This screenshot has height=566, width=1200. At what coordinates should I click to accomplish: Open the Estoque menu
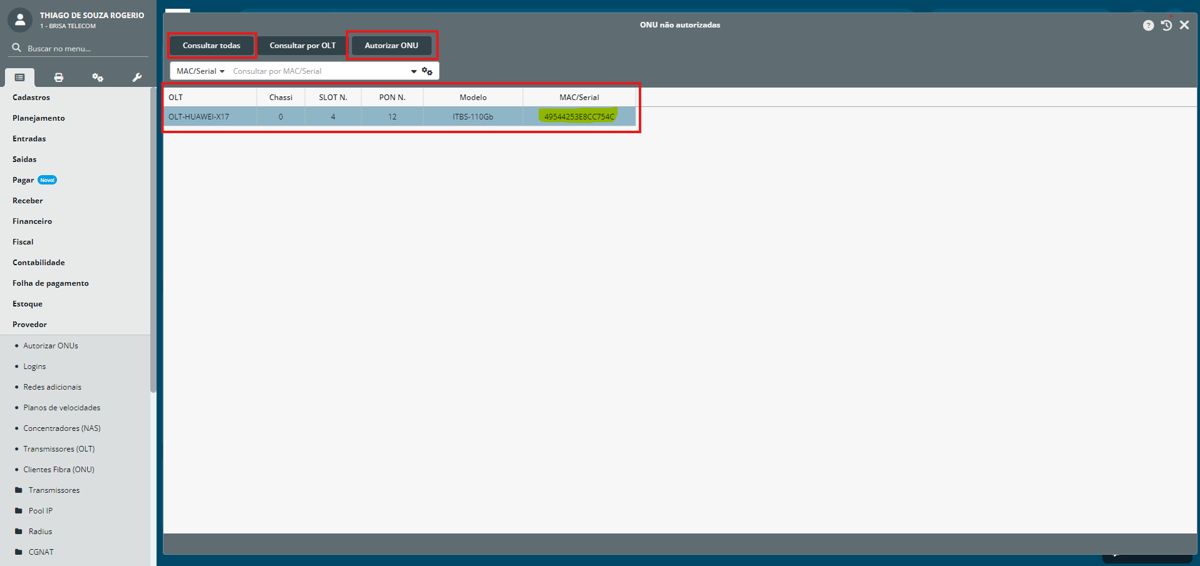[28, 304]
